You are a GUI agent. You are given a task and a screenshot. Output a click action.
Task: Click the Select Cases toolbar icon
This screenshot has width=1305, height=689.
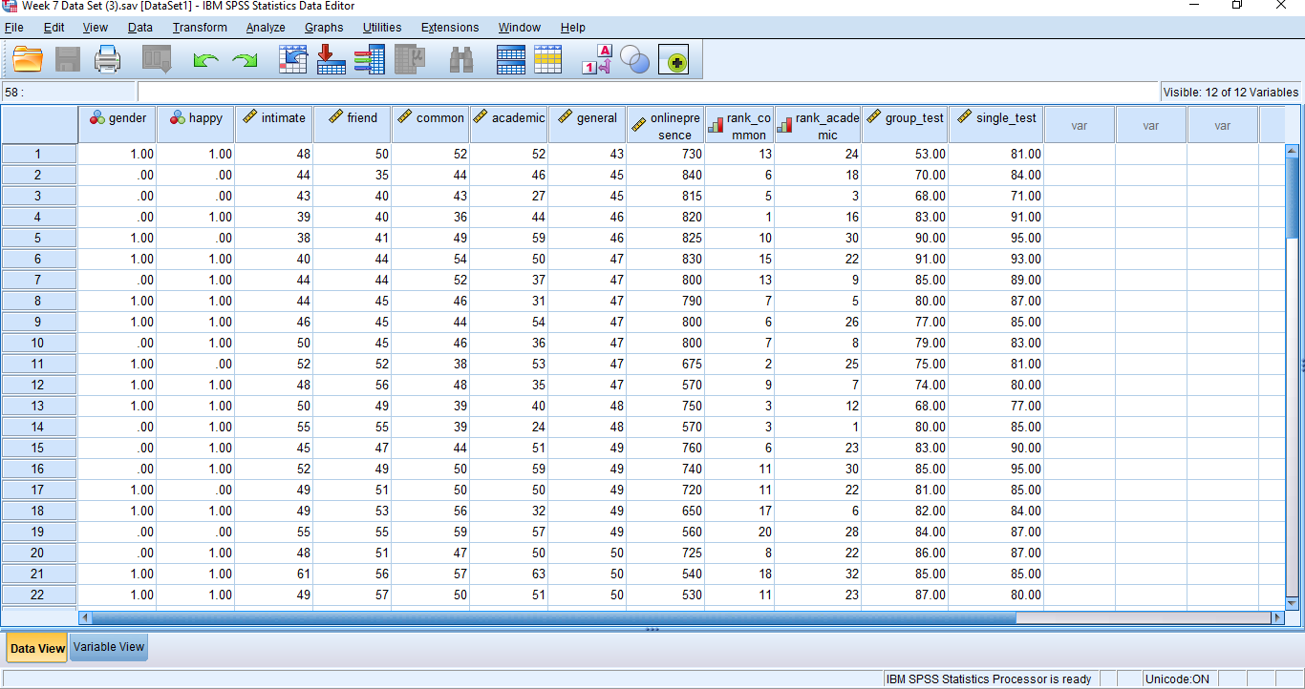tap(548, 60)
